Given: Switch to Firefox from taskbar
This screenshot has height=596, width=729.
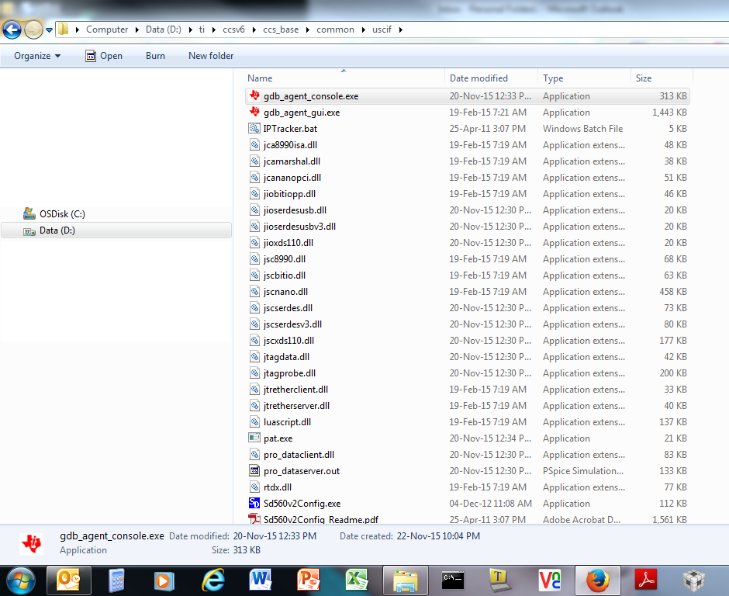Looking at the screenshot, I should 597,580.
